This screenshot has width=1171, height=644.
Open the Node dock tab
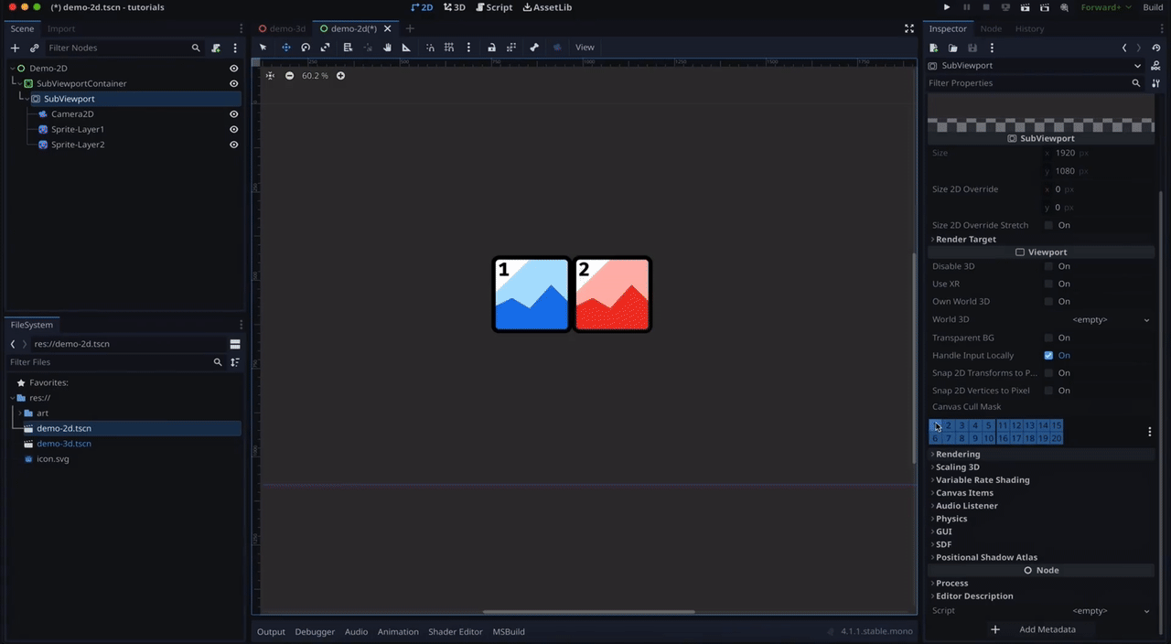point(991,28)
